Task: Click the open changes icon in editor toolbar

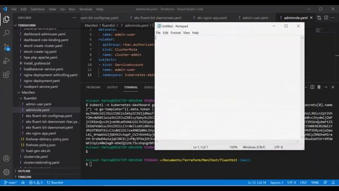Action: (x=319, y=18)
